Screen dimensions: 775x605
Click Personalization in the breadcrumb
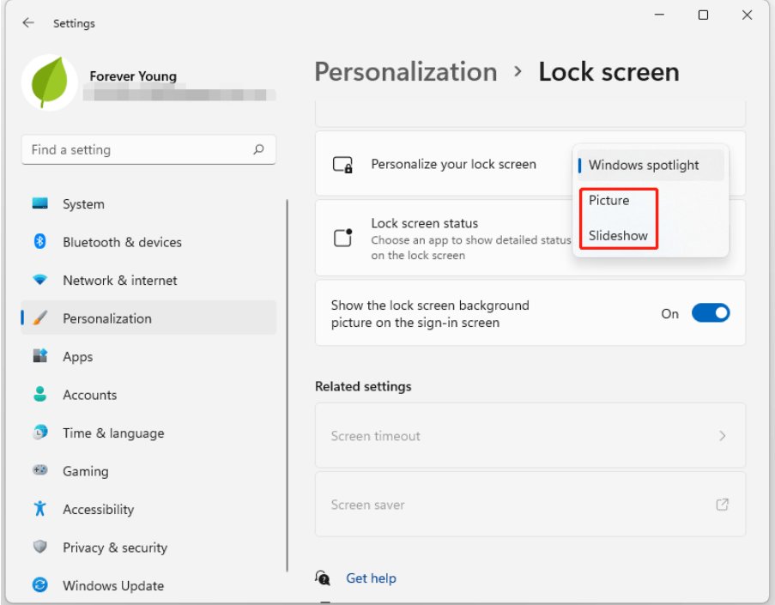click(404, 72)
